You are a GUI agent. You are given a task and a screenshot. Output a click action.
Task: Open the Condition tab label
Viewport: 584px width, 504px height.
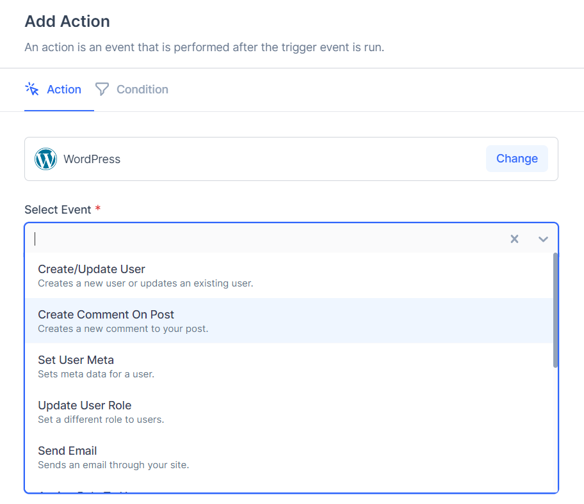pyautogui.click(x=142, y=90)
